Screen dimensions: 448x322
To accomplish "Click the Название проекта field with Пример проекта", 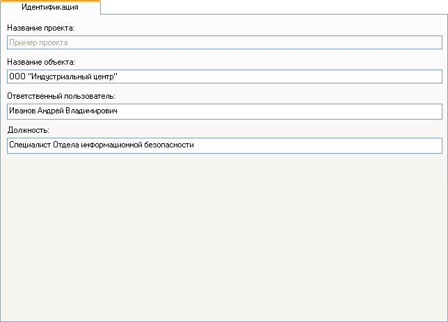I will pos(225,42).
